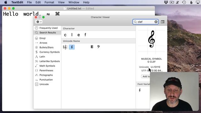This screenshot has height=113, width=201.
Task: Open the Edit menu
Action: (x=38, y=2)
